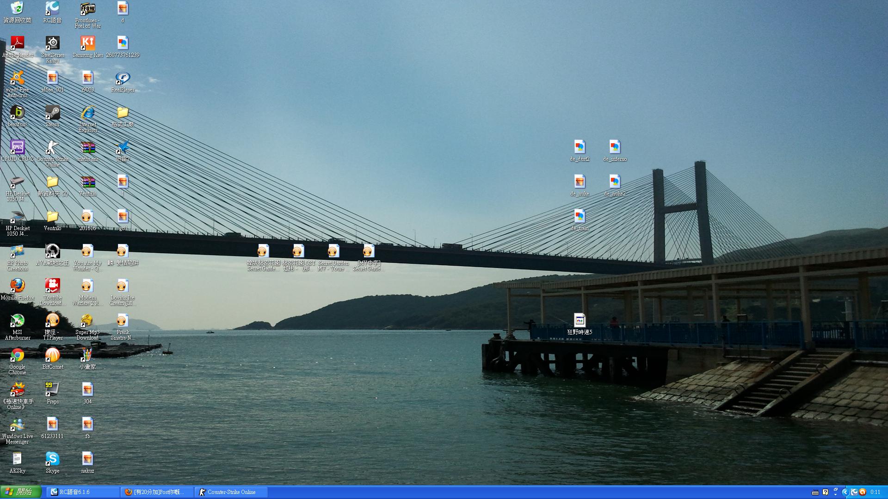888x499 pixels.
Task: Open the Google Chrome desktop icon
Action: [x=17, y=355]
